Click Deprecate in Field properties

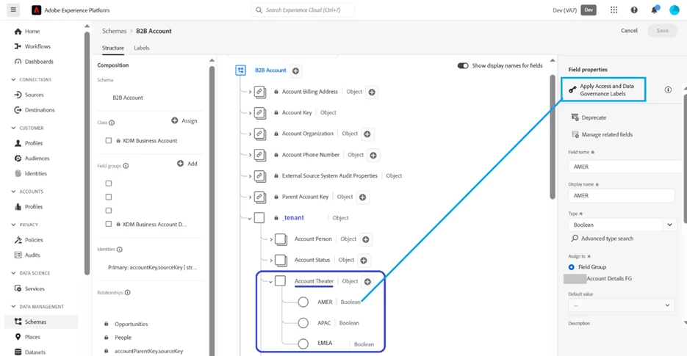(x=589, y=117)
